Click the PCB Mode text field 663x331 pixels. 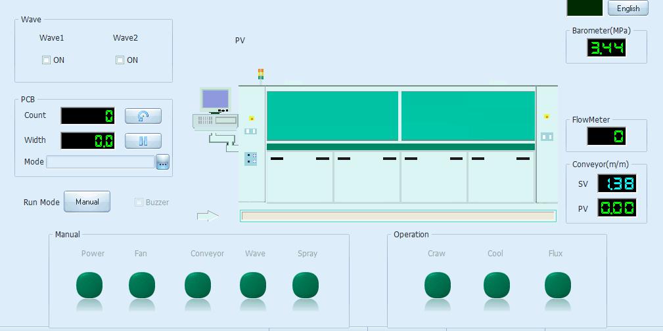click(x=100, y=162)
